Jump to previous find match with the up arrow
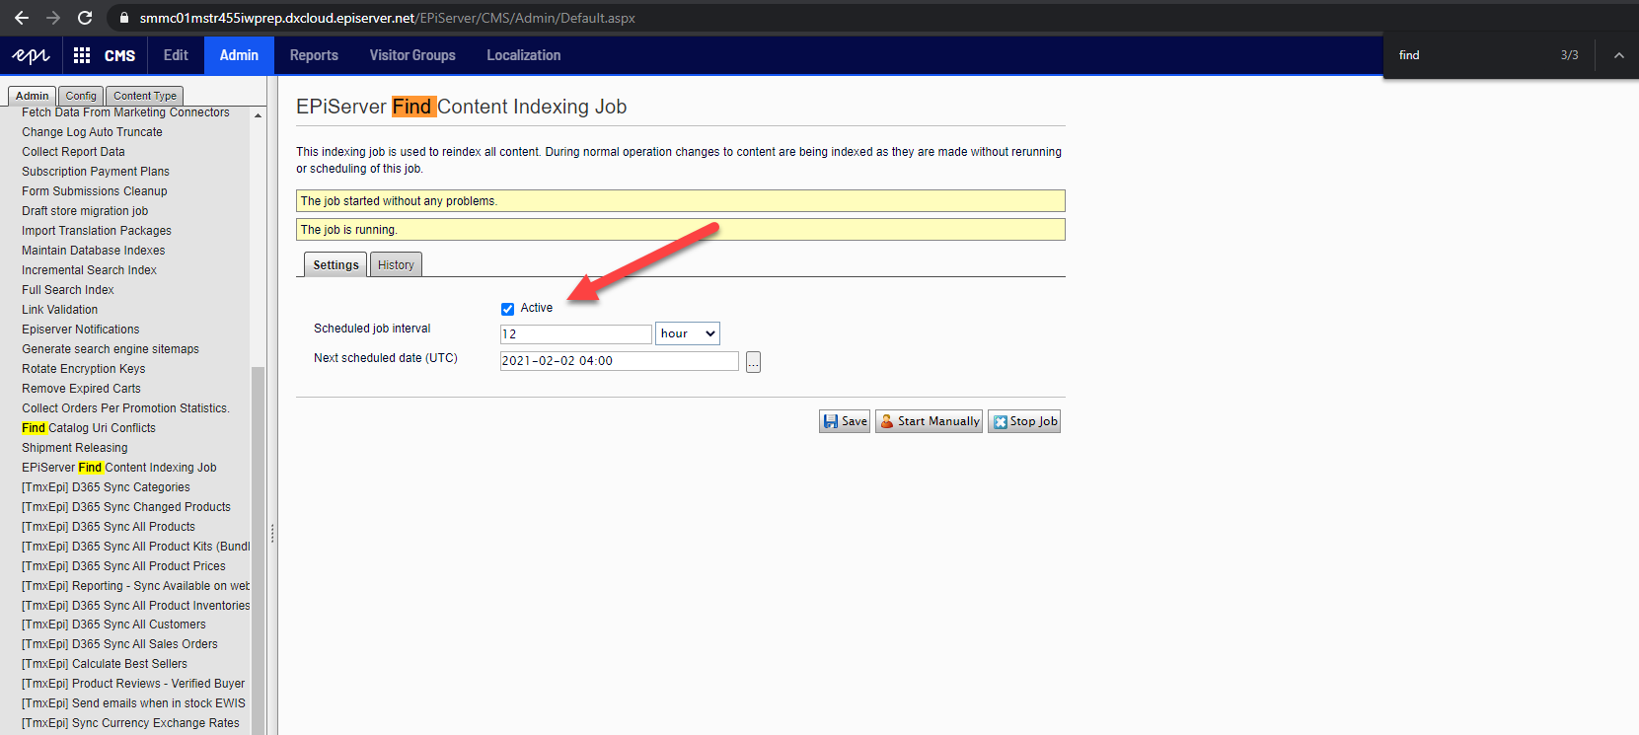Screen dimensions: 1639x735 click(x=1619, y=55)
